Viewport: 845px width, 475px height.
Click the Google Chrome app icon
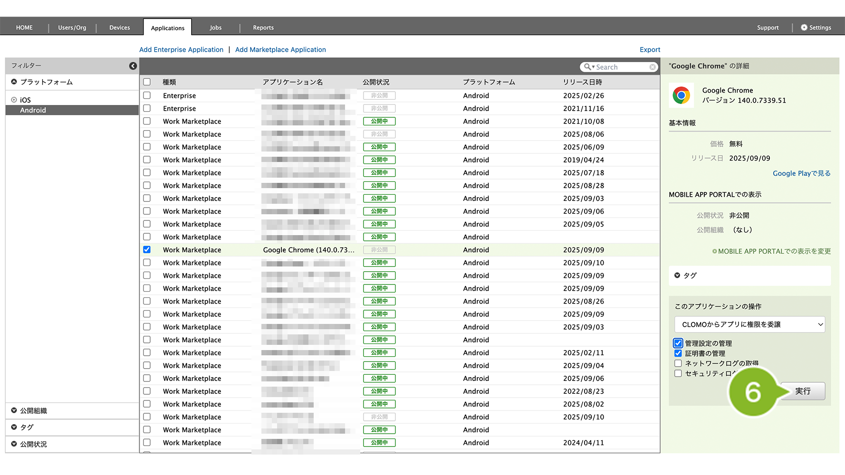[681, 95]
